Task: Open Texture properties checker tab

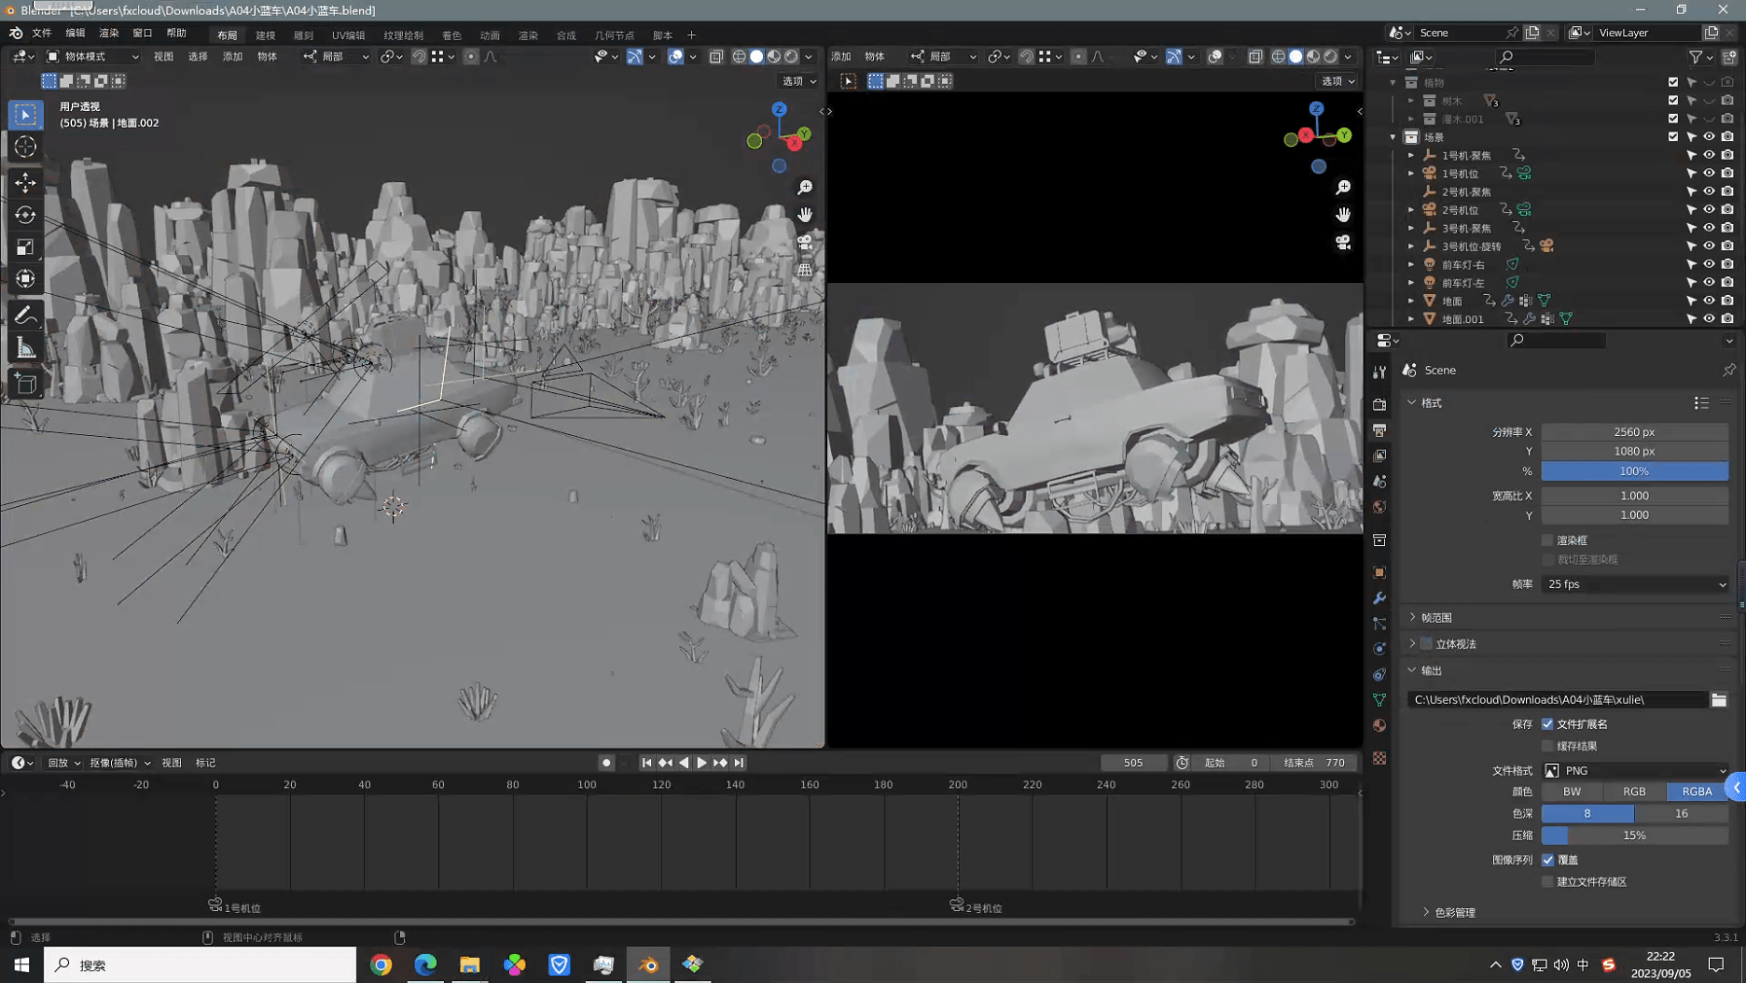Action: [x=1379, y=758]
